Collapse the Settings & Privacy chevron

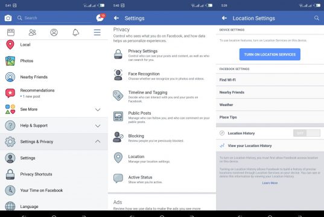tap(98, 142)
